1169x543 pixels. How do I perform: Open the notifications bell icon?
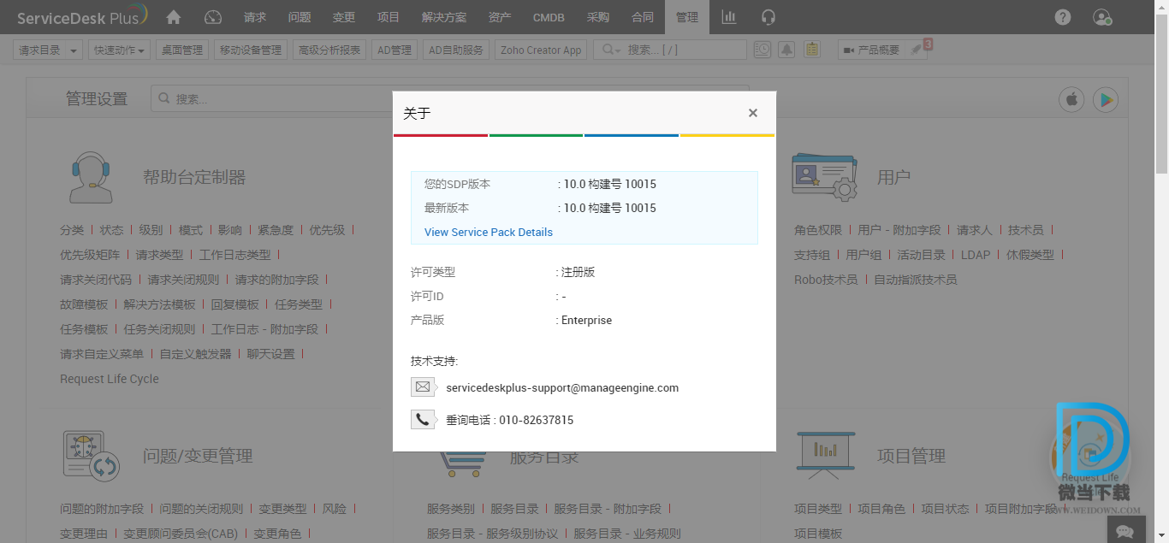point(786,50)
